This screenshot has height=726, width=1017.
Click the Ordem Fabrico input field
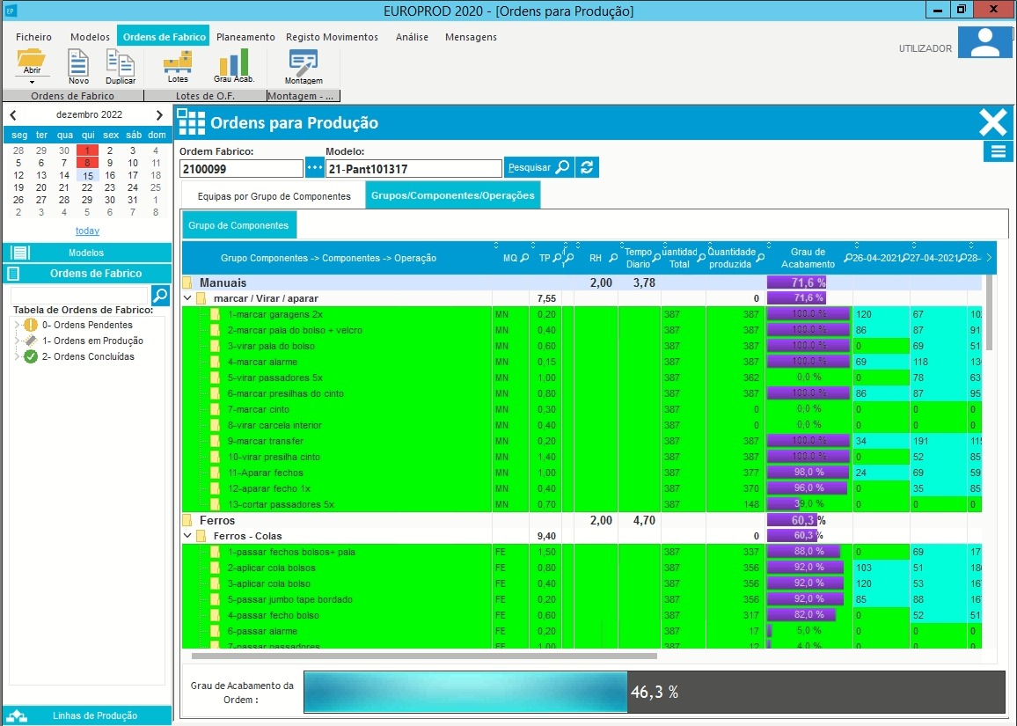tap(241, 169)
